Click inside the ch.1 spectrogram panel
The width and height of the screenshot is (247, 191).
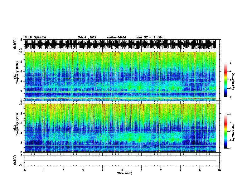pyautogui.click(x=120, y=76)
